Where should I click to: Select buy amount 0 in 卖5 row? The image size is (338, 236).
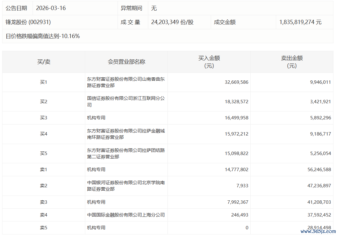[247, 227]
